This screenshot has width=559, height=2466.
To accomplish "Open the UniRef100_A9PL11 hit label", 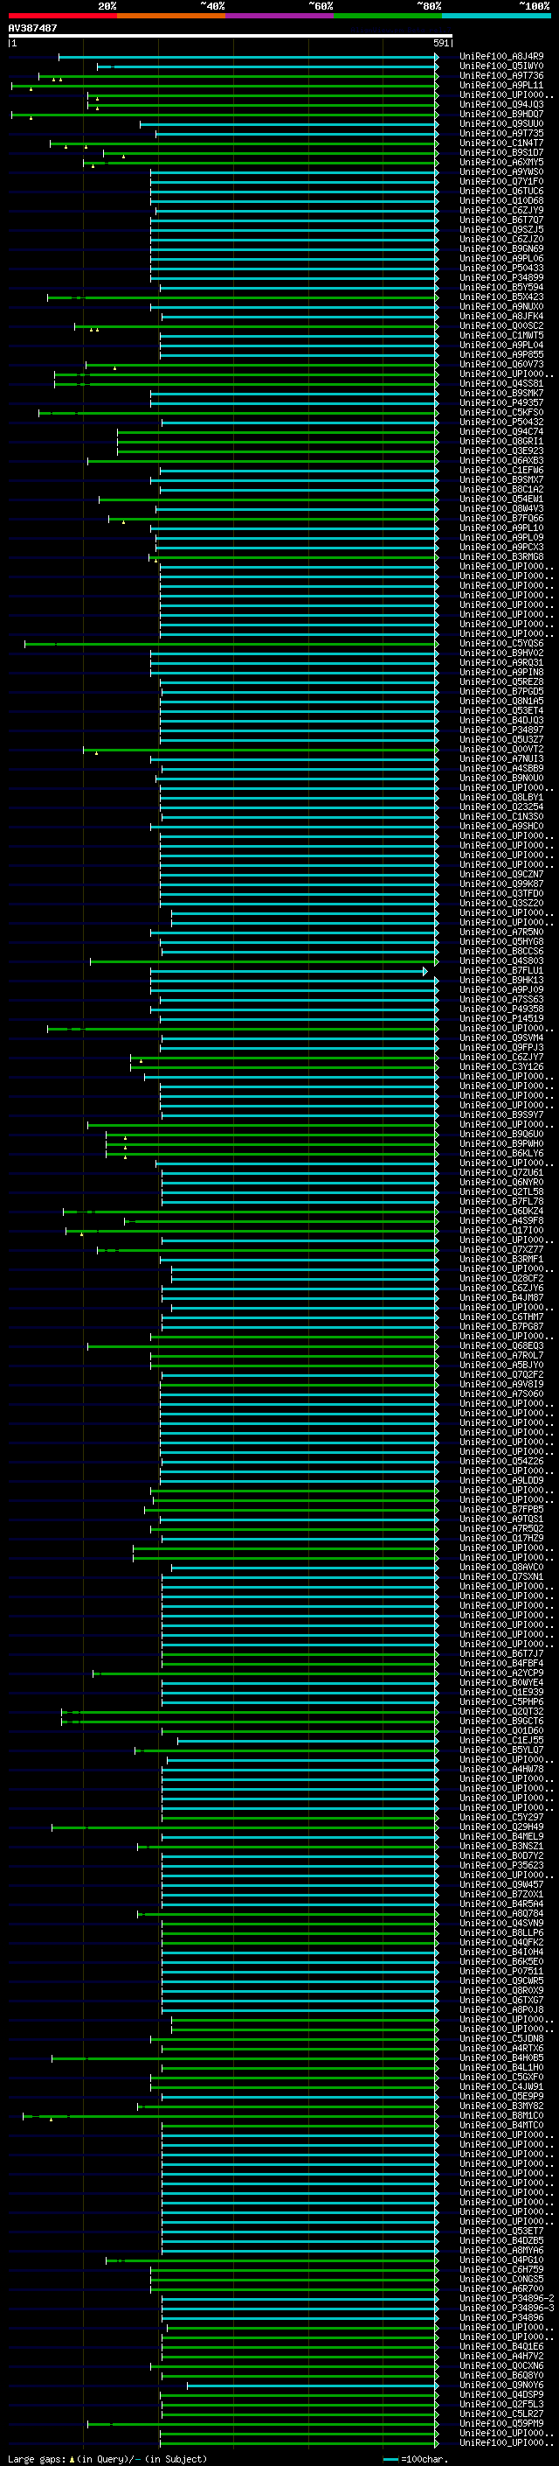I will pos(501,85).
